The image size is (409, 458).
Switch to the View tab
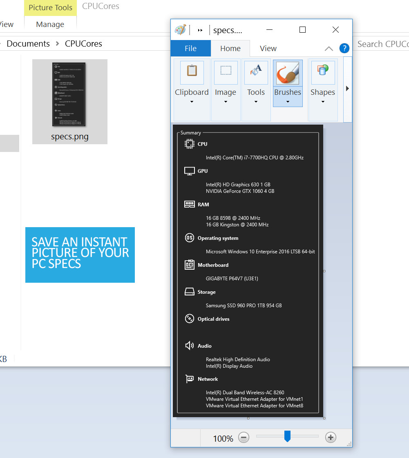click(x=268, y=48)
